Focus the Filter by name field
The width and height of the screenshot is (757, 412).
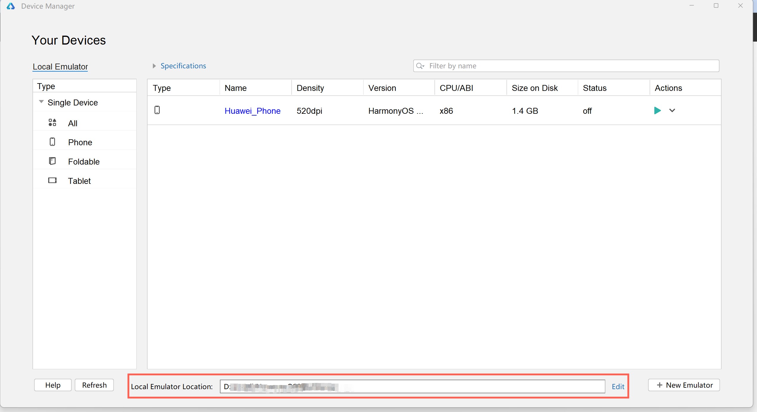[566, 66]
